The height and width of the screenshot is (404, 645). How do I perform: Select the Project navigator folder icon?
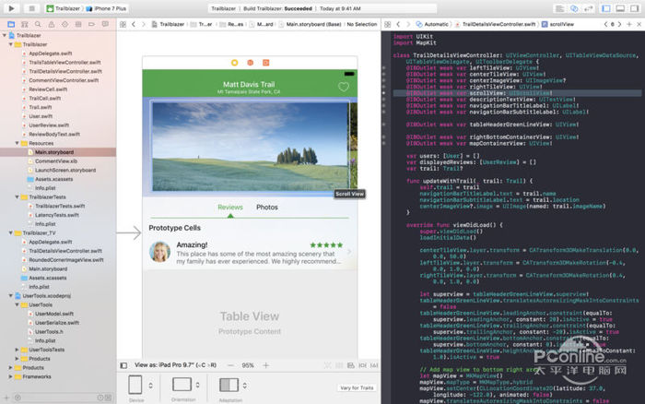(11, 24)
